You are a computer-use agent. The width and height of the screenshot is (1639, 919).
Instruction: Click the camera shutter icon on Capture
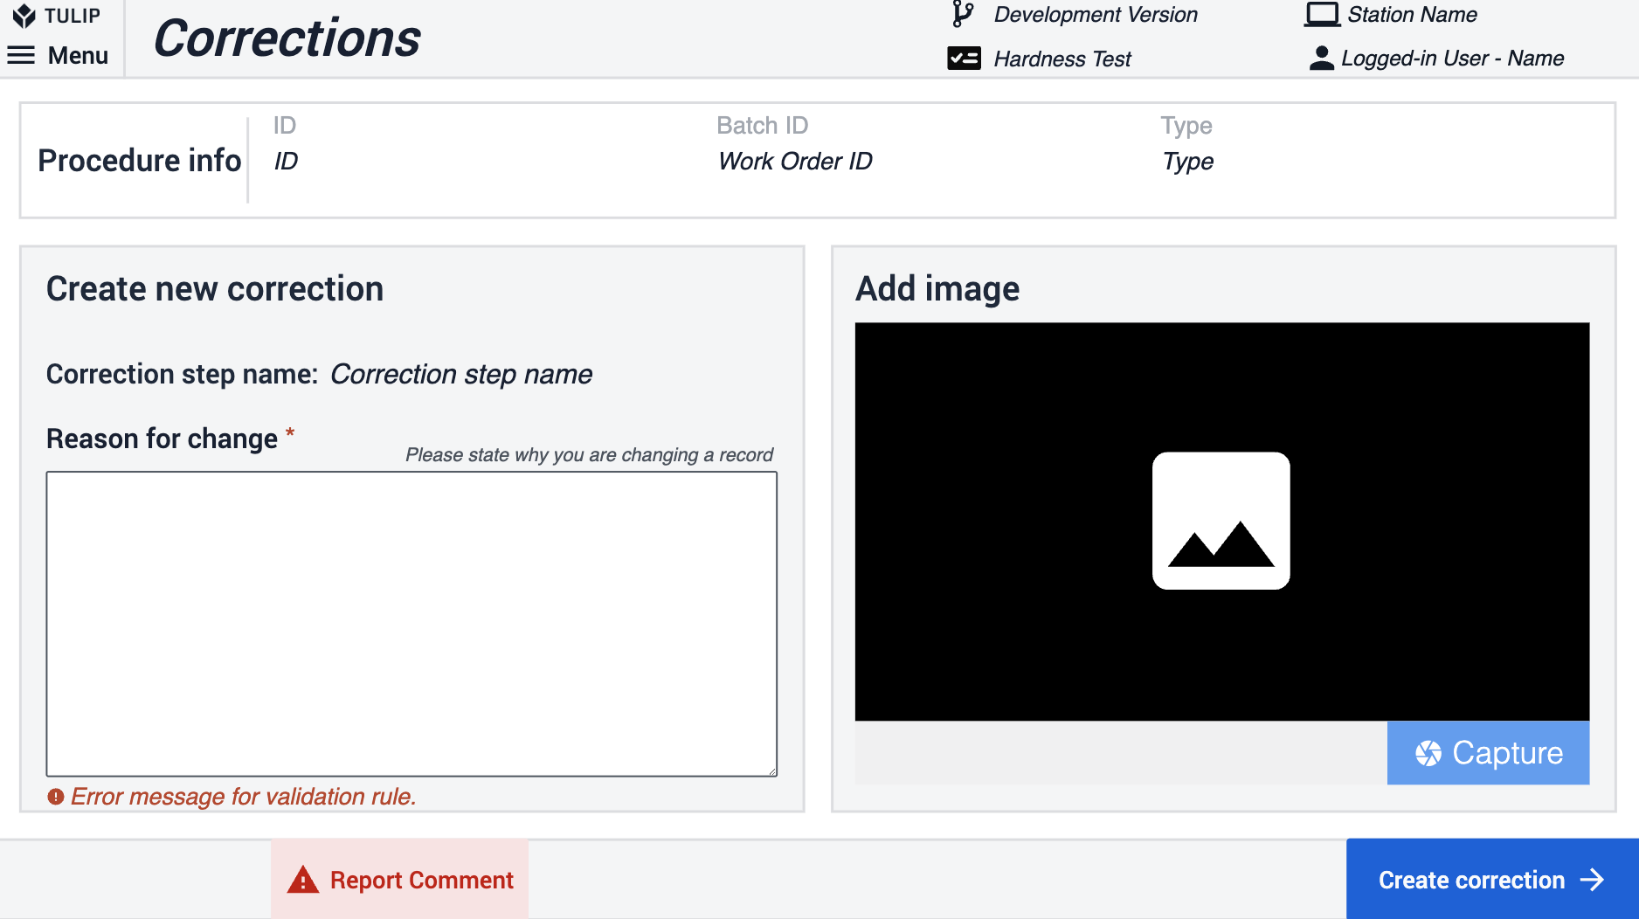tap(1428, 753)
